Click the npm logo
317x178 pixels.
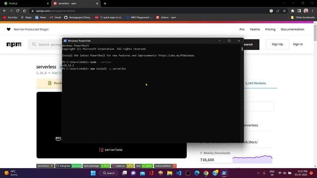tap(14, 44)
